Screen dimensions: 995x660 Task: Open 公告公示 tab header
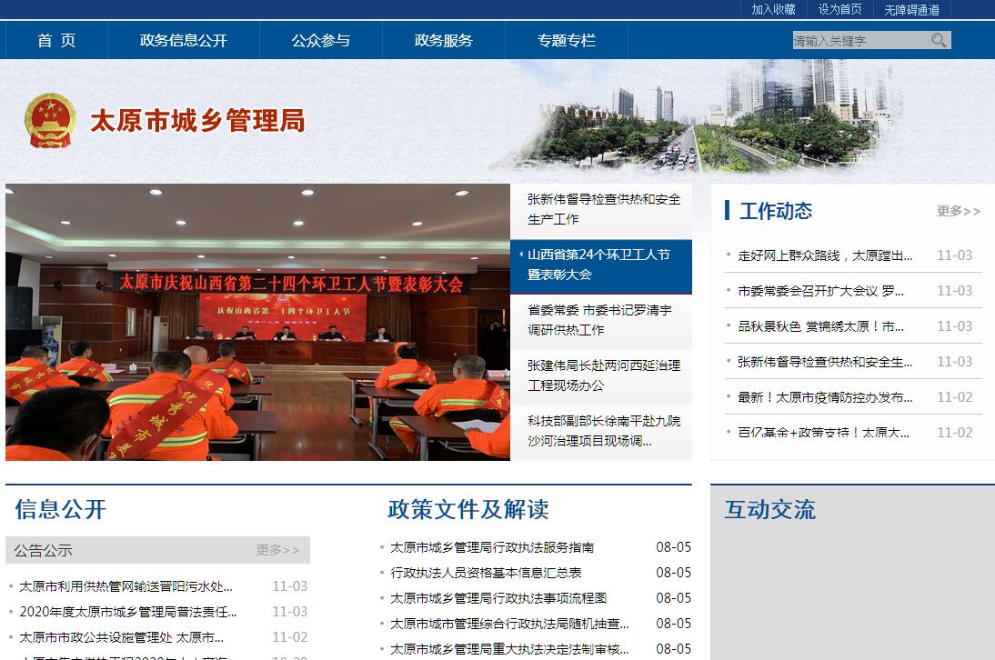pos(43,550)
